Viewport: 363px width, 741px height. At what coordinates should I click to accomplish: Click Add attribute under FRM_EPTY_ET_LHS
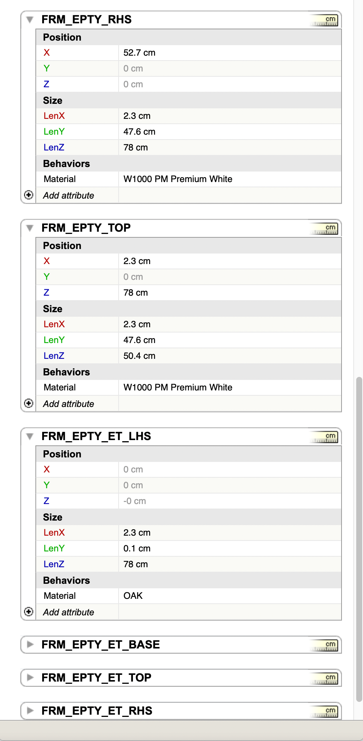pos(69,613)
